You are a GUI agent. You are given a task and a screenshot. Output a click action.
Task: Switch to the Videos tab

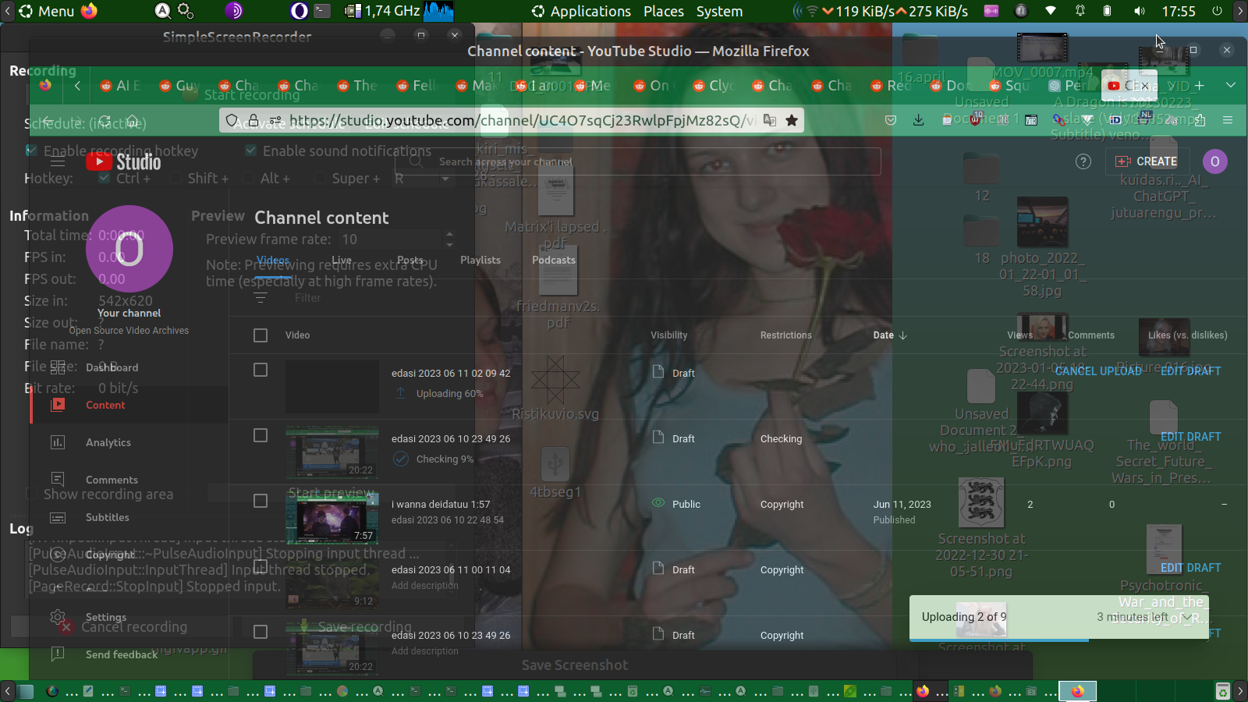(273, 261)
